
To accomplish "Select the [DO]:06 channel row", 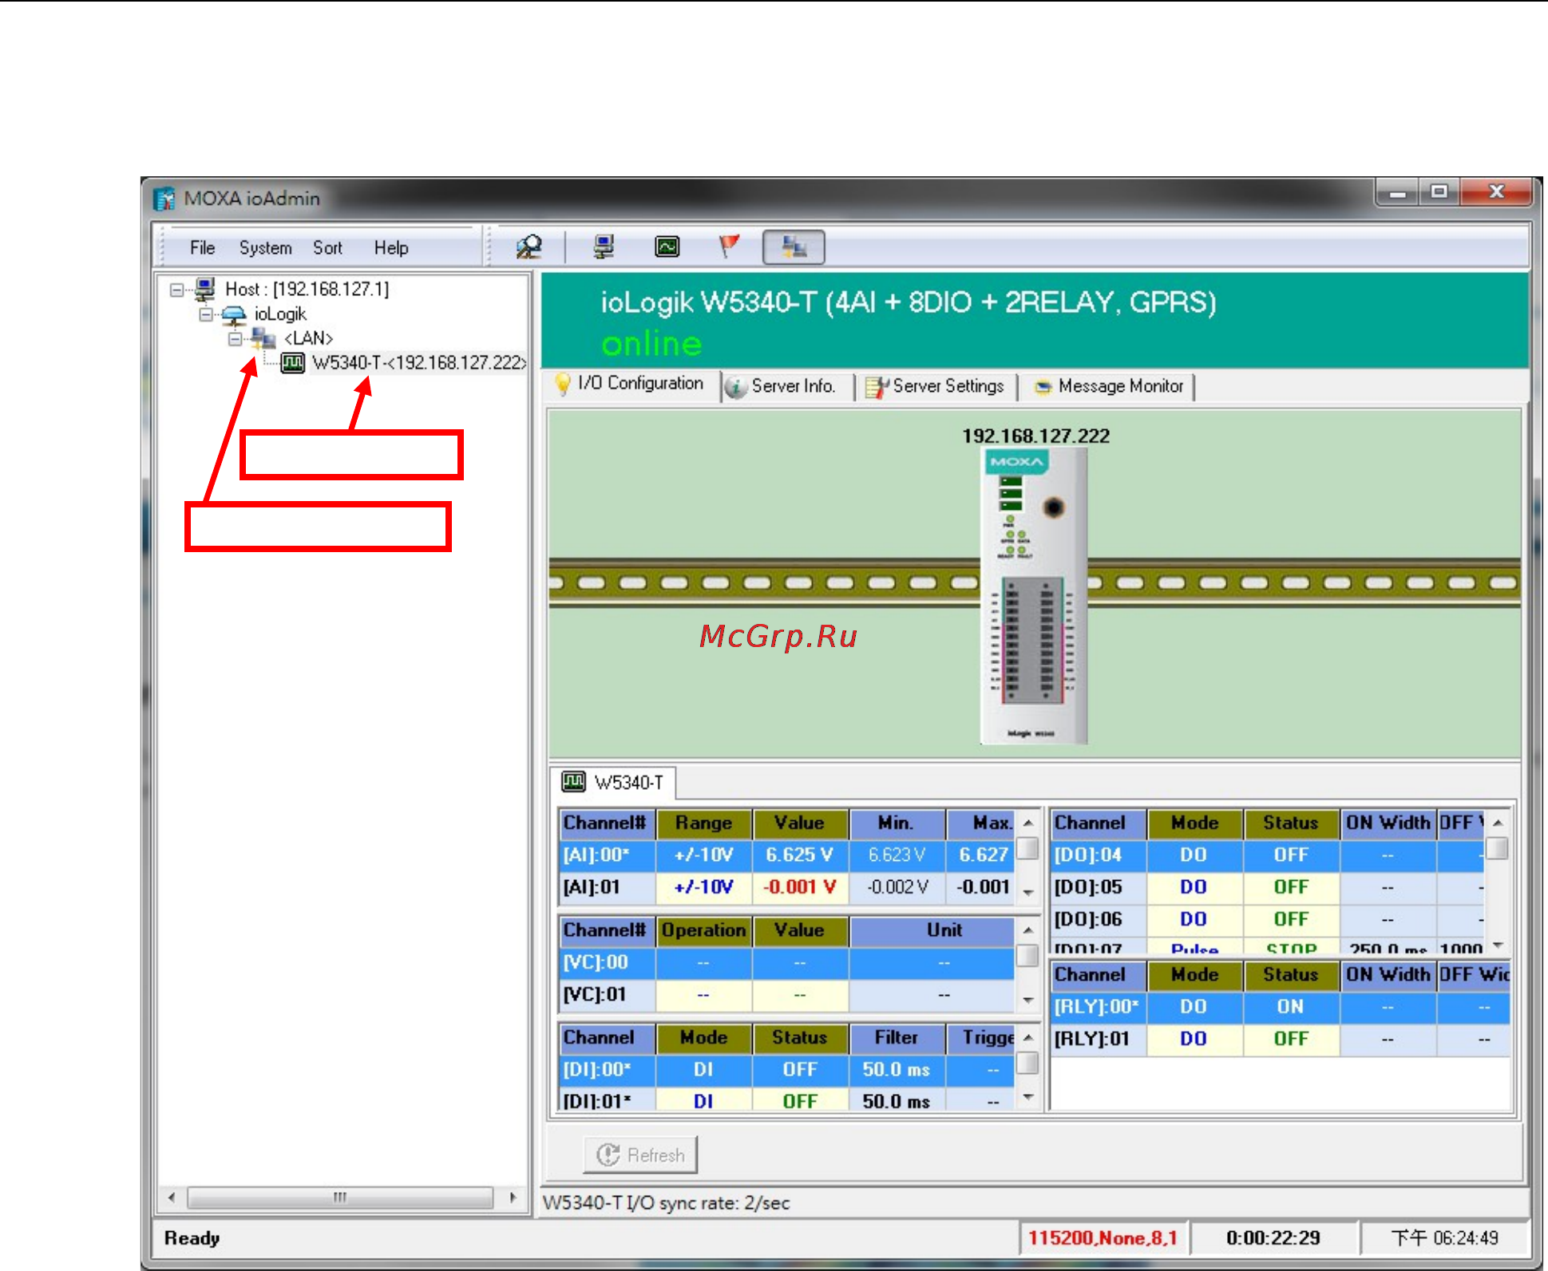I will [x=1267, y=919].
